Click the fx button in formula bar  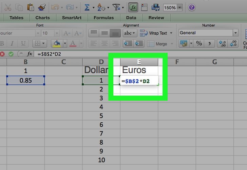pos(30,54)
